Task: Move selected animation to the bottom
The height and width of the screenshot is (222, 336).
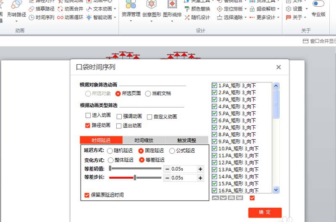Action: (x=239, y=198)
